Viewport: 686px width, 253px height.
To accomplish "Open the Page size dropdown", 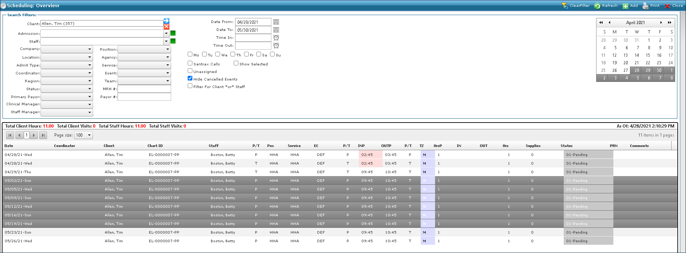I will pos(89,135).
